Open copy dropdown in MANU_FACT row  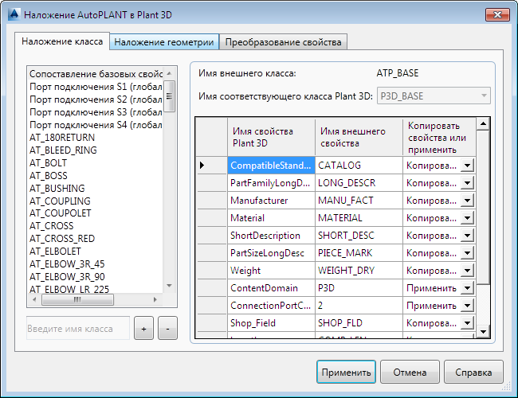(468, 201)
